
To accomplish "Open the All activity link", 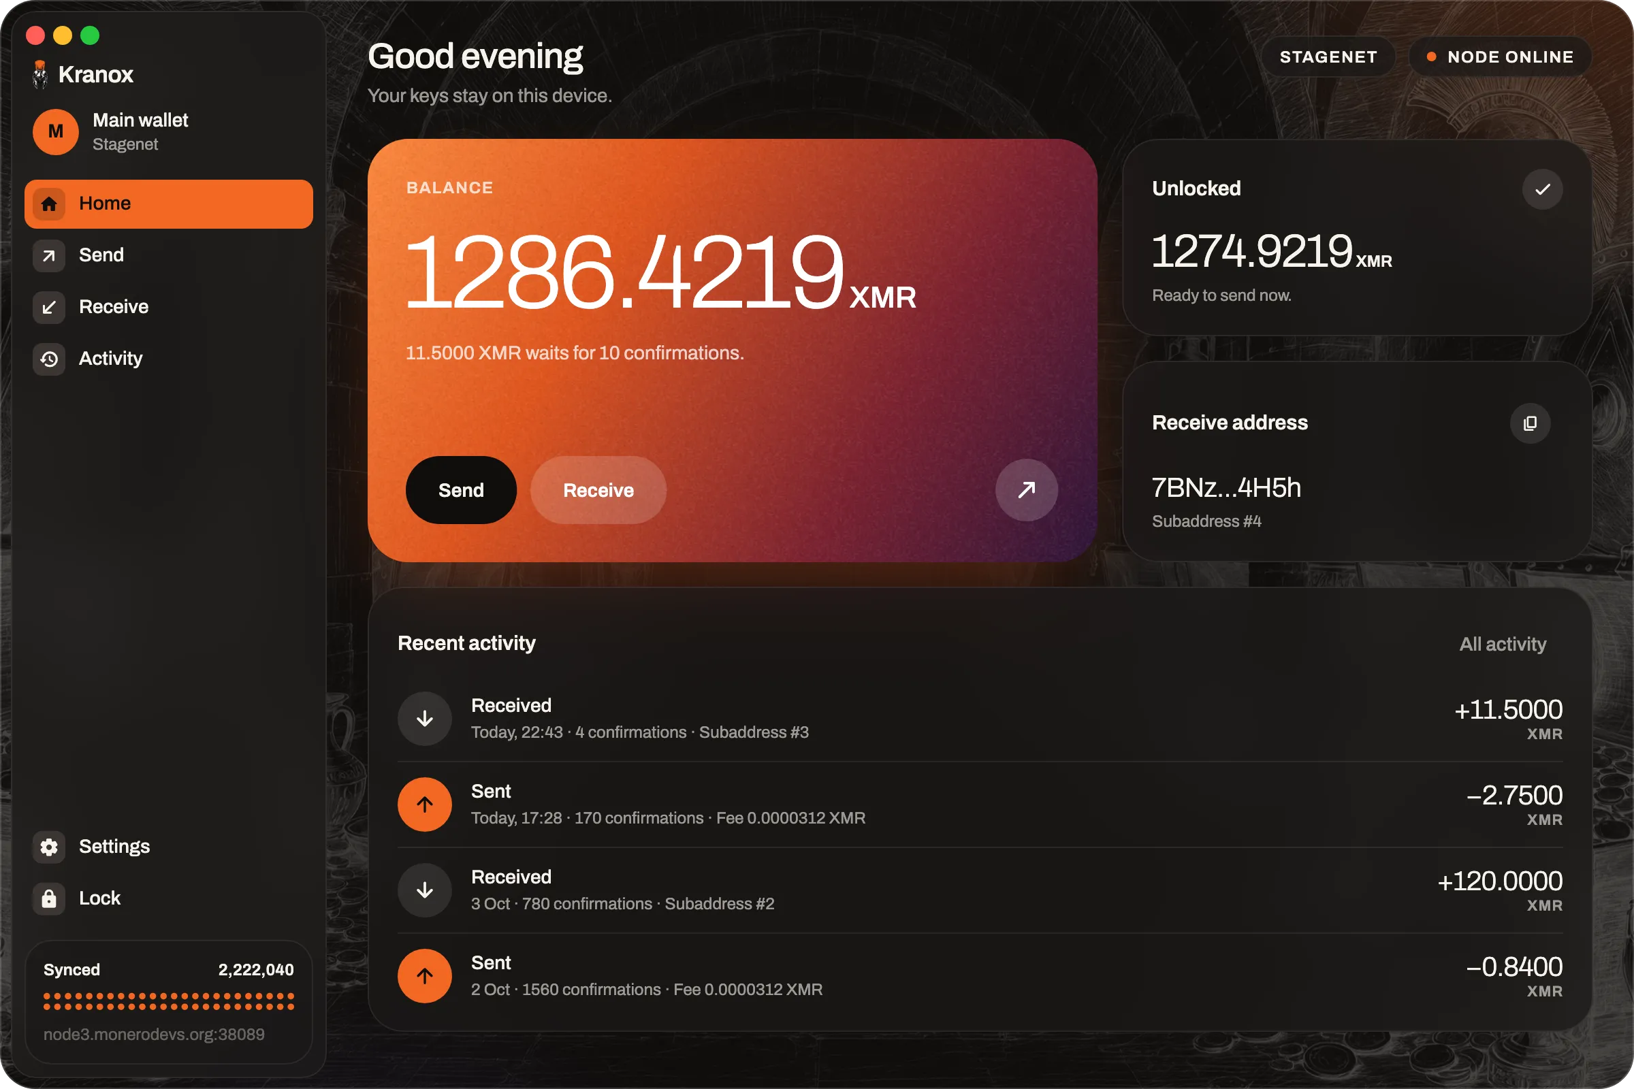I will tap(1502, 644).
